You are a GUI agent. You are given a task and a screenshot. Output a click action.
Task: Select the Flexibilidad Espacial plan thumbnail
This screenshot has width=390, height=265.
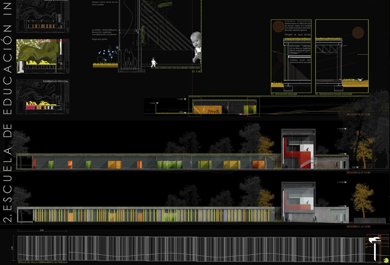point(43,97)
